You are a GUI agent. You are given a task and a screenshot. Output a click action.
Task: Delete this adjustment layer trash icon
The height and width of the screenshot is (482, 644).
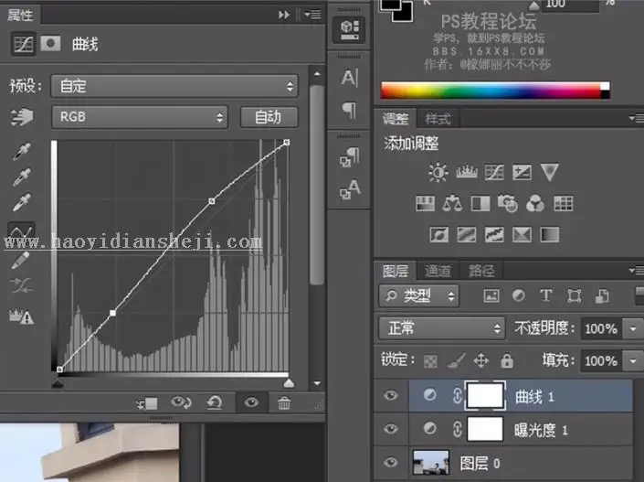[x=284, y=402]
